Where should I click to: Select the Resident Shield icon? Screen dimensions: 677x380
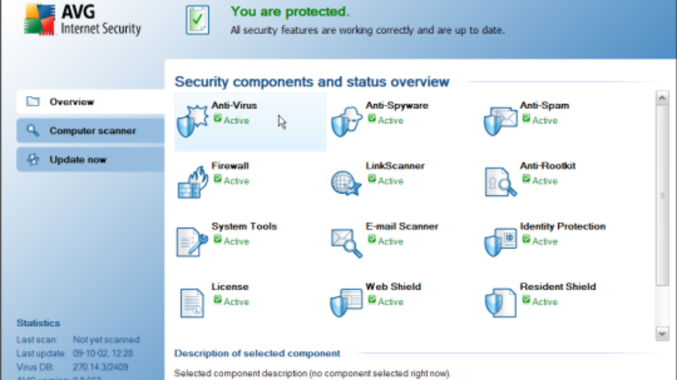point(500,302)
